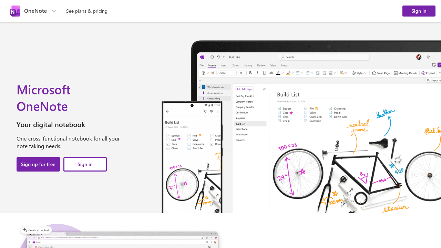Open the Review ribbon tab

click(x=261, y=65)
